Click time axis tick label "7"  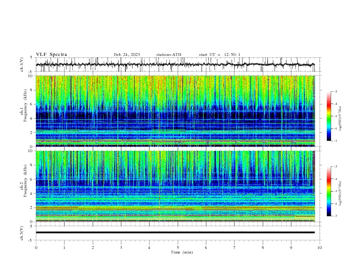pyautogui.click(x=235, y=248)
